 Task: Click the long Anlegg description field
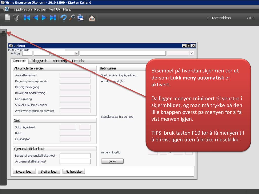pyautogui.click(x=123, y=53)
